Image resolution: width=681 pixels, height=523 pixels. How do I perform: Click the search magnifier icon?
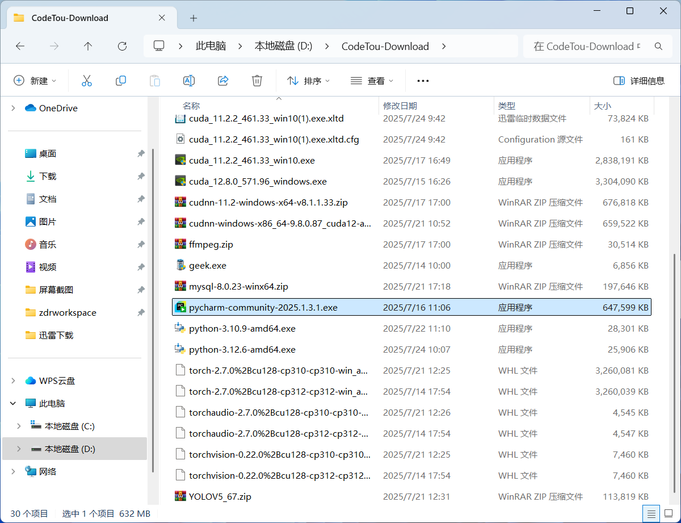(659, 46)
